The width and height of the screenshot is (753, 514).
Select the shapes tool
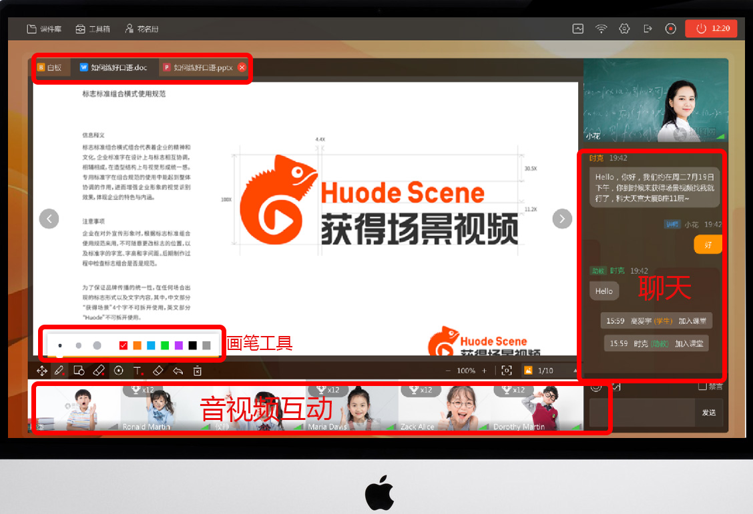[79, 371]
